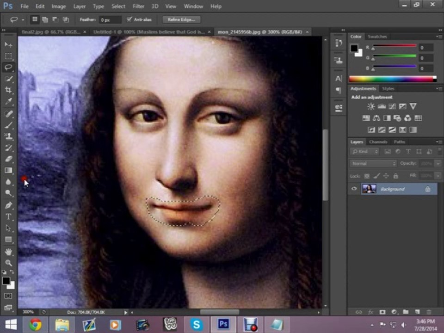Click the Feather input field
Viewport: 444px width, 333px height.
click(x=110, y=20)
